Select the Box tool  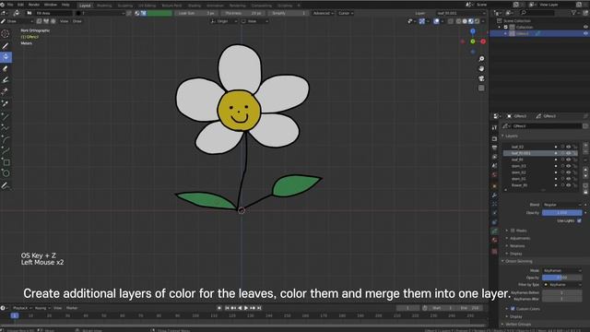(x=6, y=162)
